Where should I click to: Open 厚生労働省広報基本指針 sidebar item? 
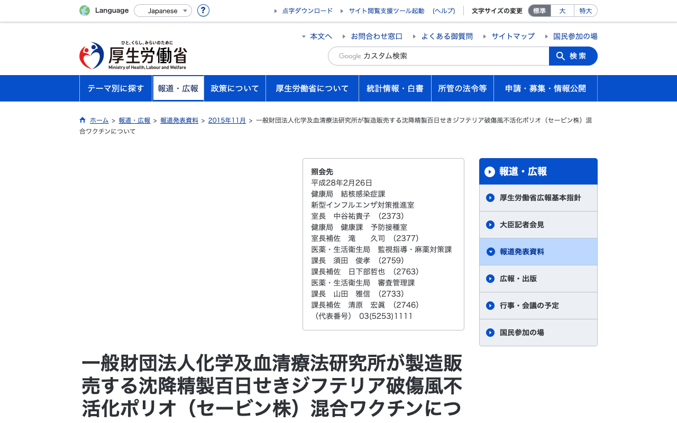538,198
